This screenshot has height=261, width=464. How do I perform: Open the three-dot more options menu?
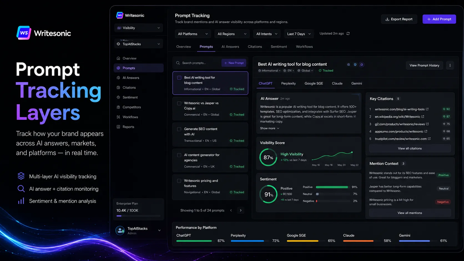click(x=450, y=65)
